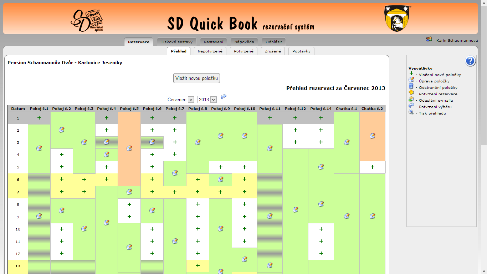Edit Pokoj č.4 striped reservation on day 3
487x274 pixels.
107,142
